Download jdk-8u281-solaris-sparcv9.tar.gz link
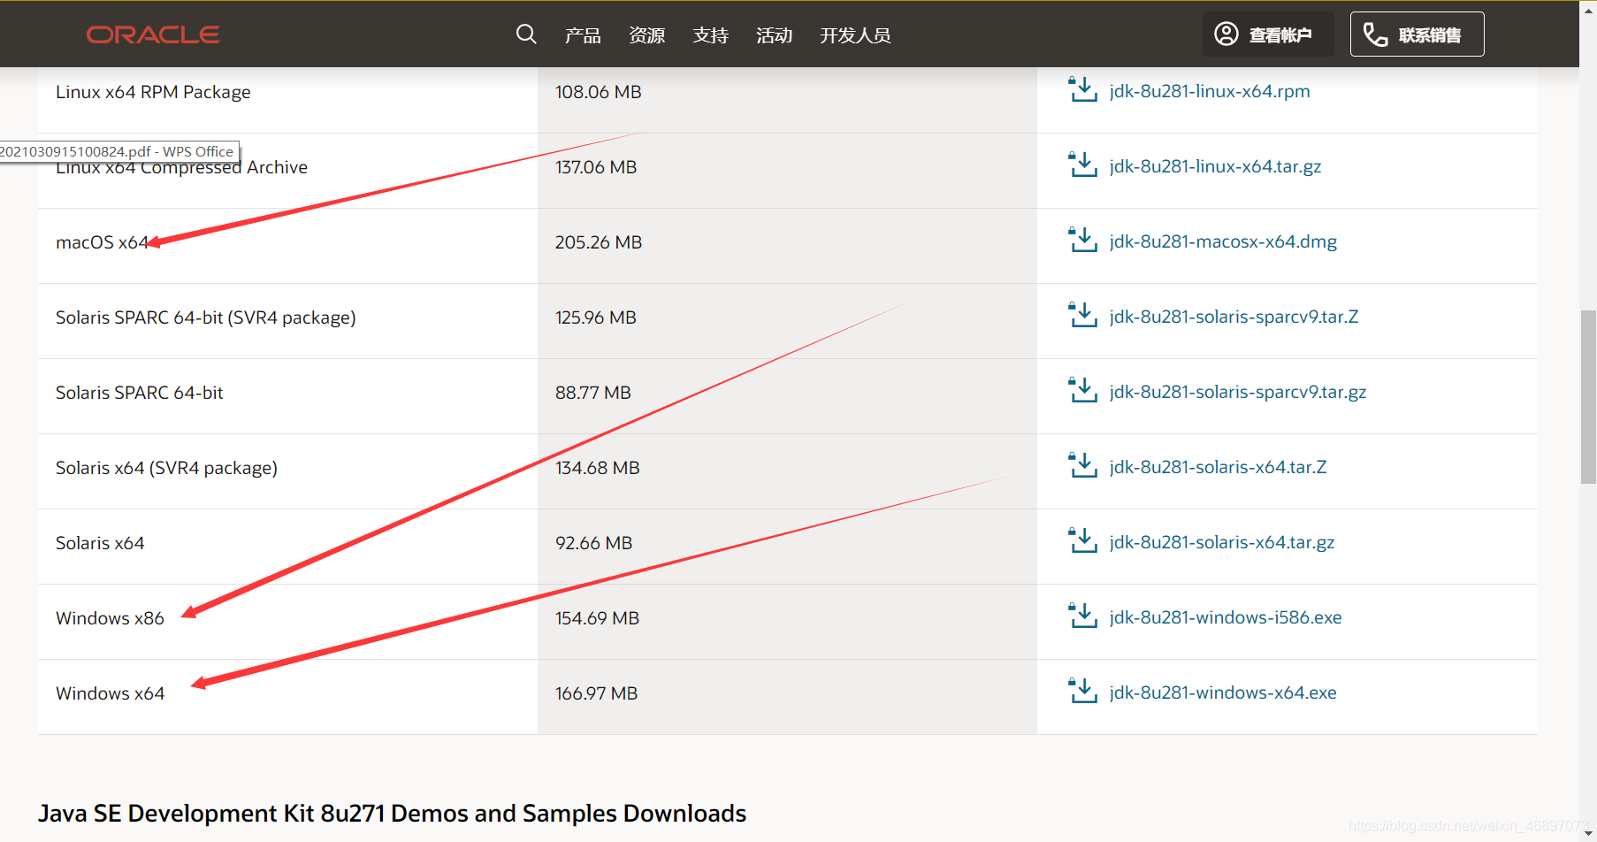Image resolution: width=1597 pixels, height=842 pixels. click(x=1238, y=392)
